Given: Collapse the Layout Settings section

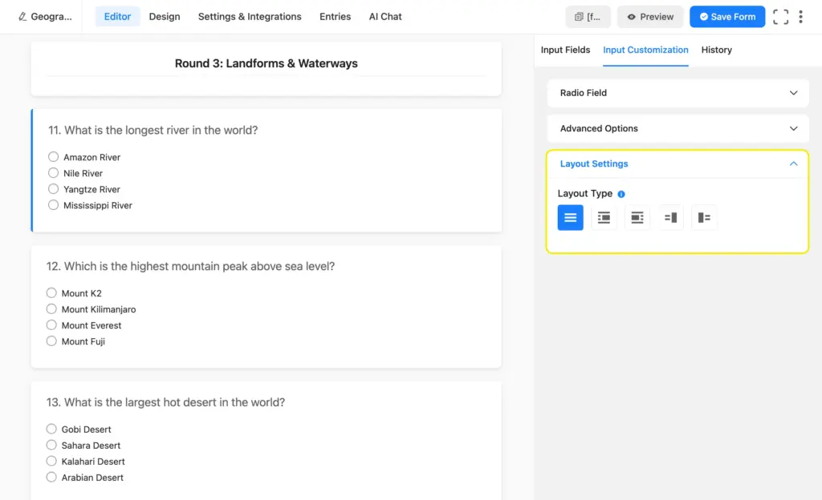Looking at the screenshot, I should (x=678, y=163).
